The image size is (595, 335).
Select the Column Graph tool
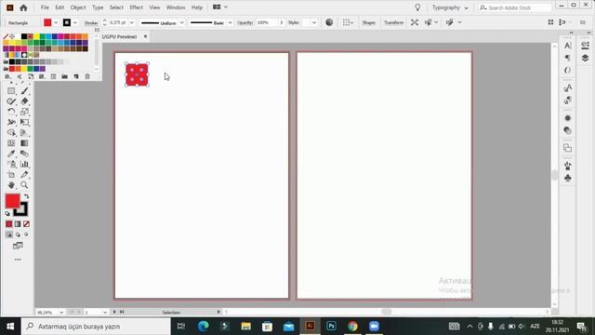click(25, 164)
